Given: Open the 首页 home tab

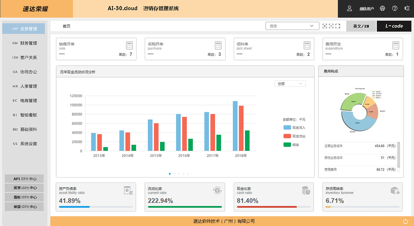Looking at the screenshot, I should pyautogui.click(x=66, y=26).
